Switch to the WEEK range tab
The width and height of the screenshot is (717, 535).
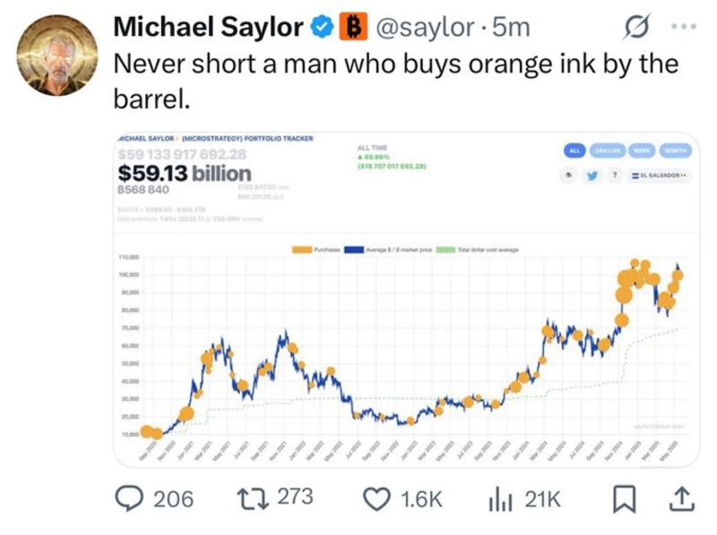pos(640,151)
